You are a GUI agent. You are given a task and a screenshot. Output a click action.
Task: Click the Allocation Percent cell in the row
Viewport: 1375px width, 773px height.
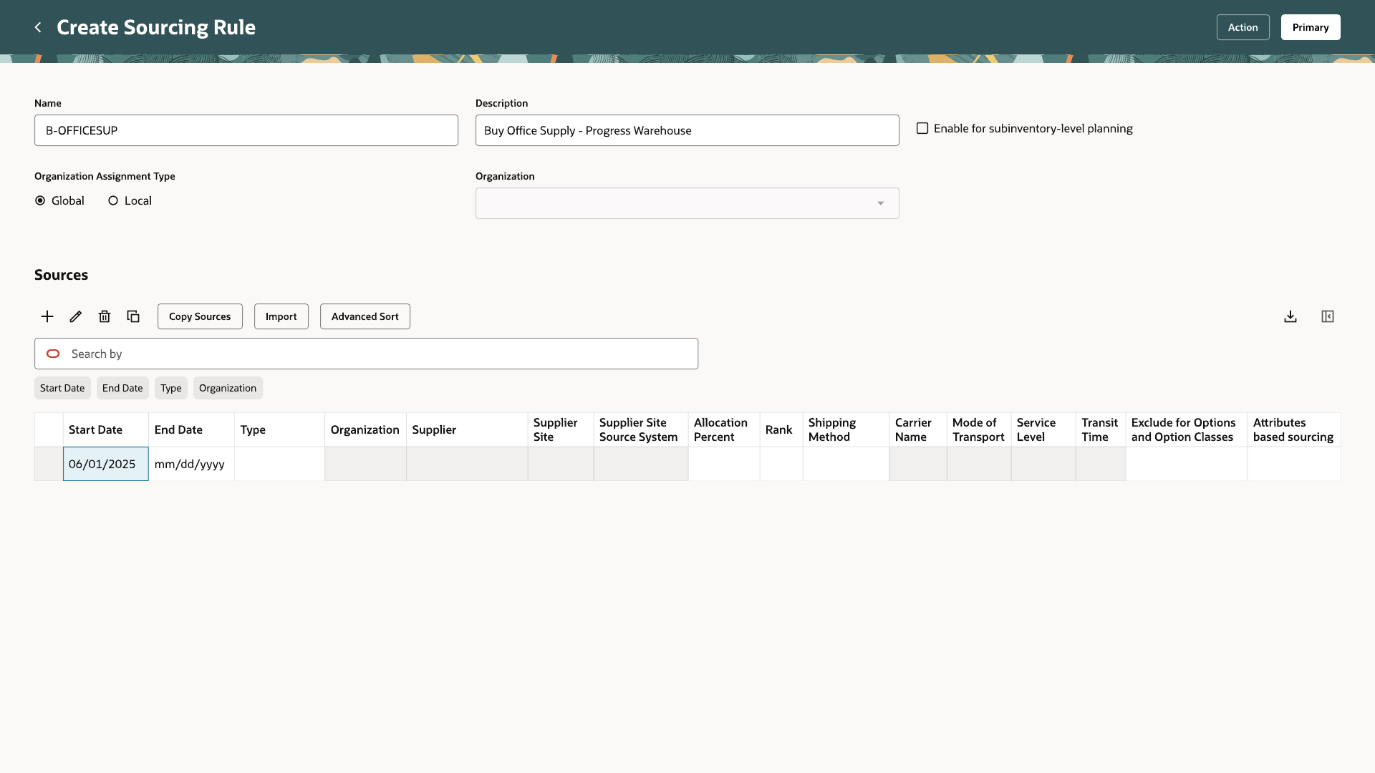coord(724,464)
